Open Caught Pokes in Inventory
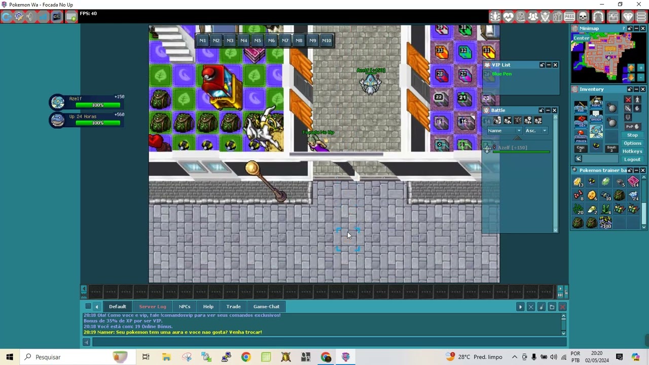649x365 pixels. tap(581, 136)
